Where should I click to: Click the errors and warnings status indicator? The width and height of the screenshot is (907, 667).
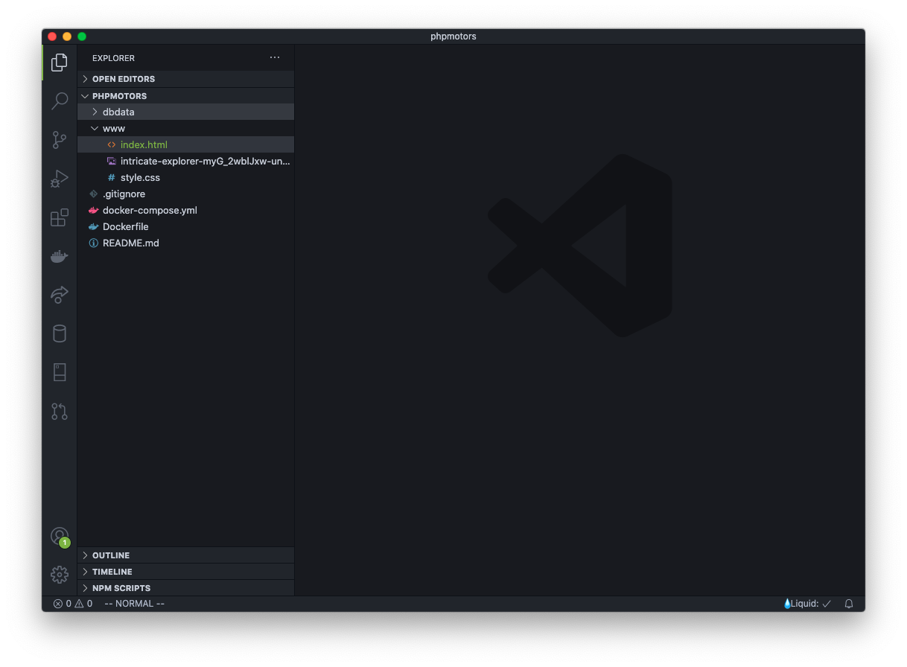click(x=73, y=604)
